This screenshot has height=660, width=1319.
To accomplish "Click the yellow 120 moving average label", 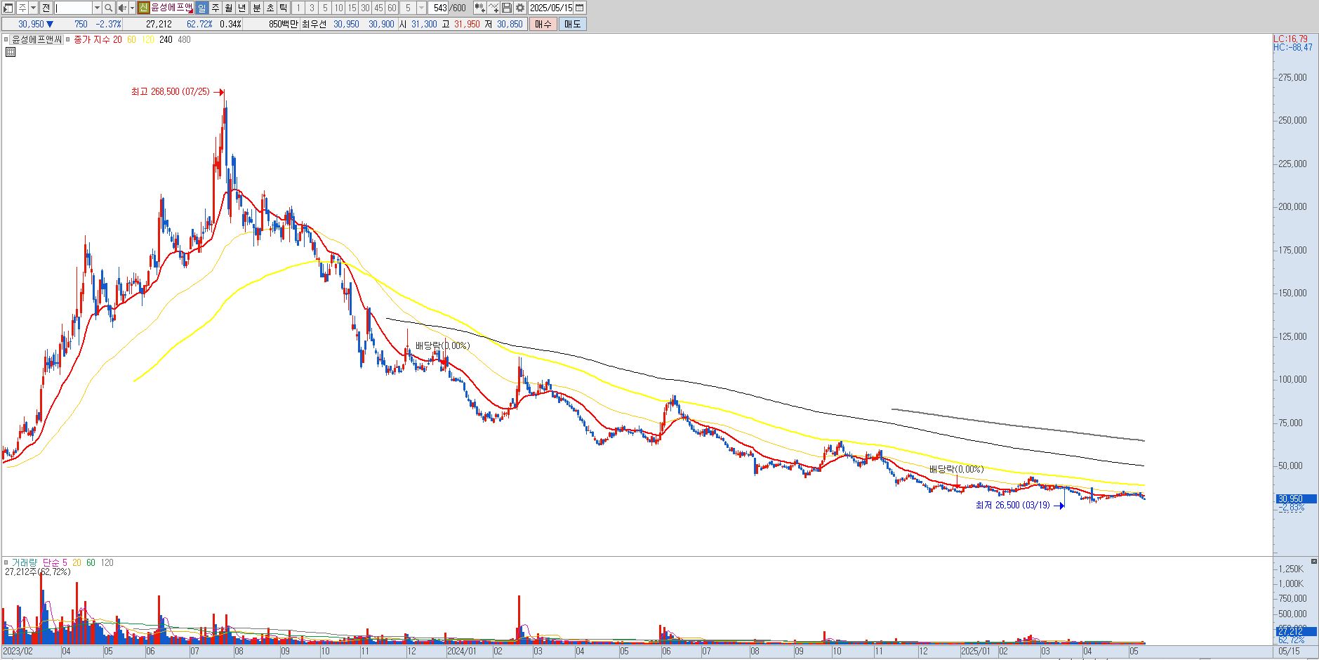I will [x=147, y=40].
